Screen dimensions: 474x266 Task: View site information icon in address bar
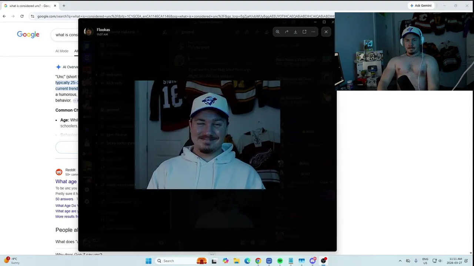point(33,16)
